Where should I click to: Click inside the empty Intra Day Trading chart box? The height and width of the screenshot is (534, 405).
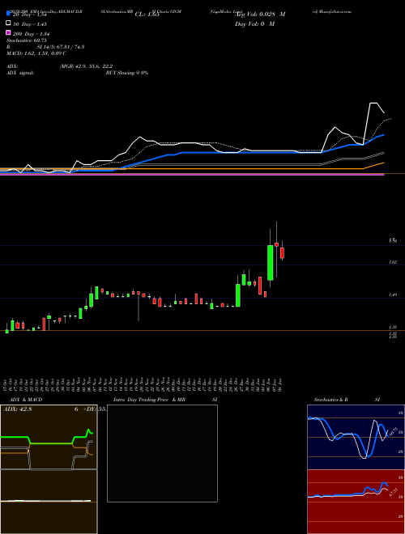[162, 453]
